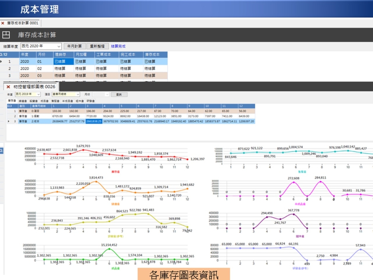Click the 15,154,452 peak on green chart
The width and height of the screenshot is (373, 280).
(x=109, y=249)
